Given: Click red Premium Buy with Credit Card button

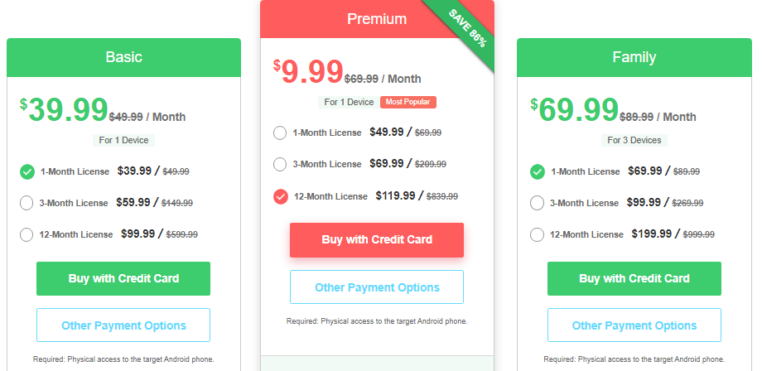Looking at the screenshot, I should pos(377,240).
